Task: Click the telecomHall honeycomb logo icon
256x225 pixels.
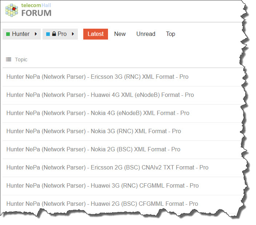Action: tap(12, 10)
